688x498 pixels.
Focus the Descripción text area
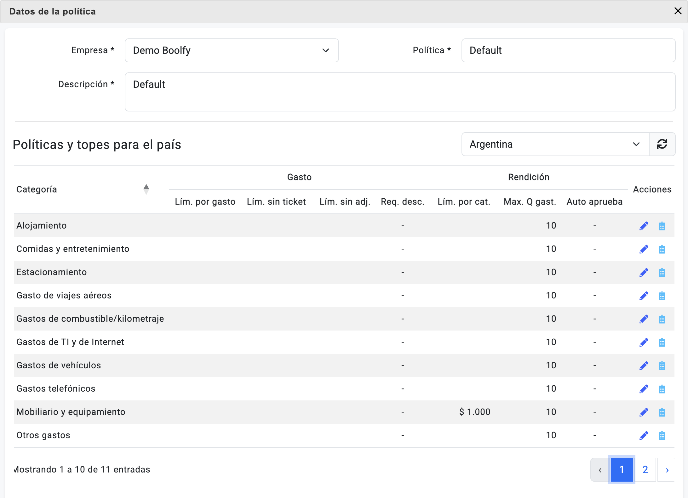[400, 92]
